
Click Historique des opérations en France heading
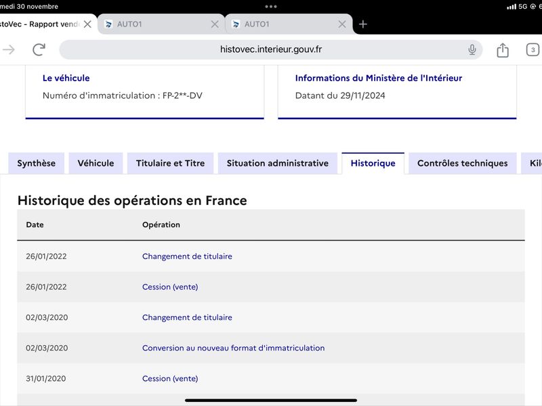click(x=132, y=200)
